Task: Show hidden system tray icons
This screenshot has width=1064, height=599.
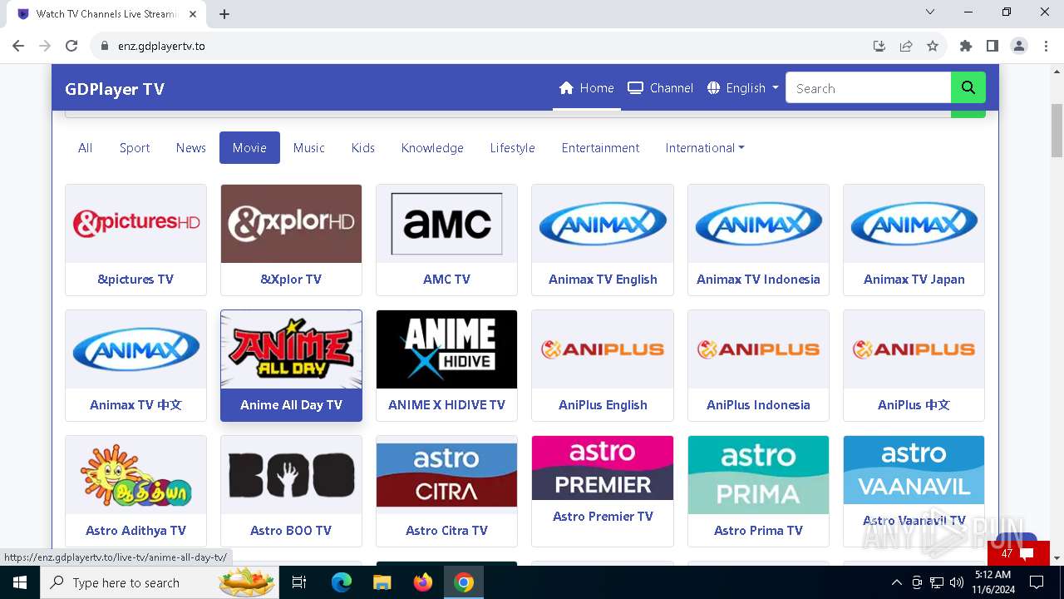Action: point(896,582)
